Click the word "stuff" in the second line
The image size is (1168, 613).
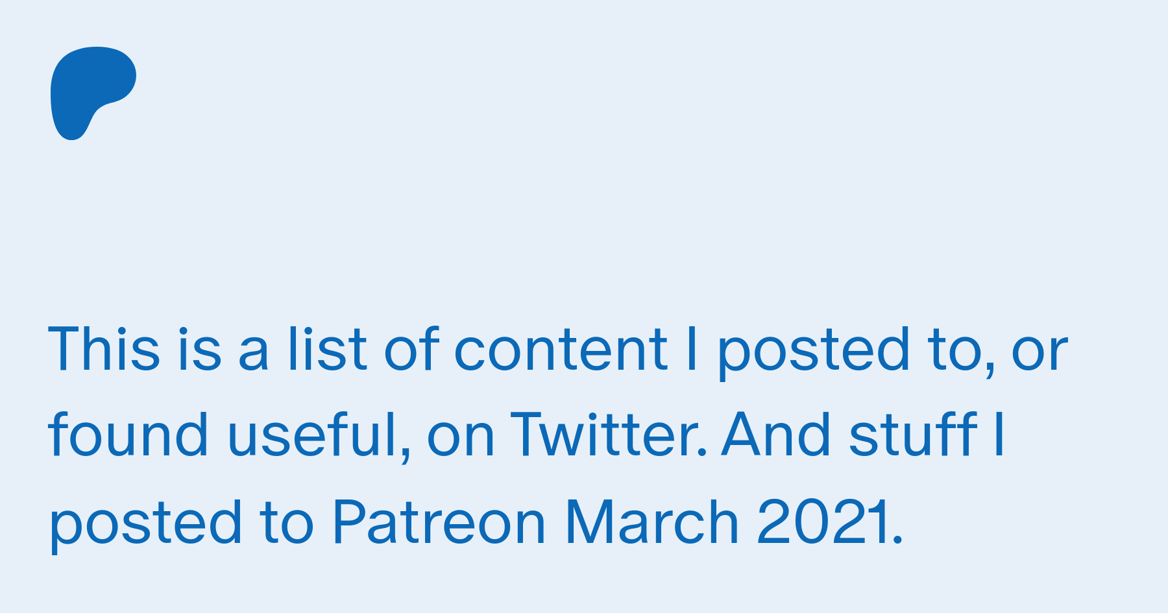[913, 435]
